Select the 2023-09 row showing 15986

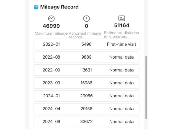(86, 83)
